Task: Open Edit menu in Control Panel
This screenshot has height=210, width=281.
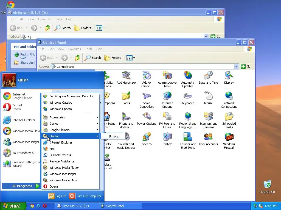Action: click(x=51, y=49)
